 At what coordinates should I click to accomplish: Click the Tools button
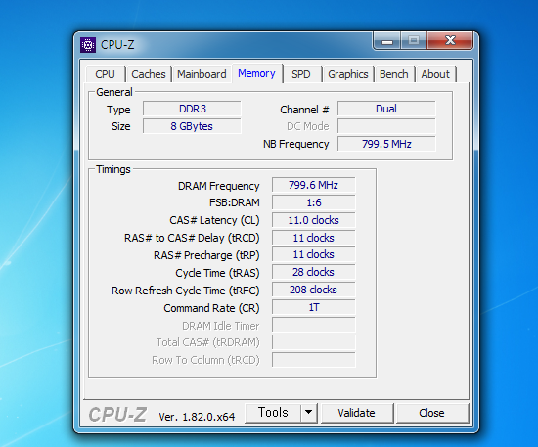click(x=273, y=413)
